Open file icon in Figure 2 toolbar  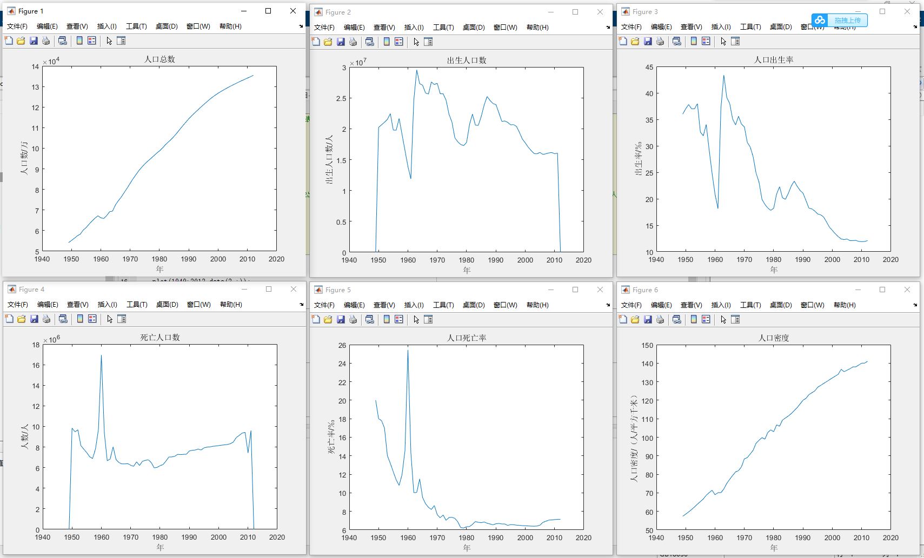tap(328, 42)
